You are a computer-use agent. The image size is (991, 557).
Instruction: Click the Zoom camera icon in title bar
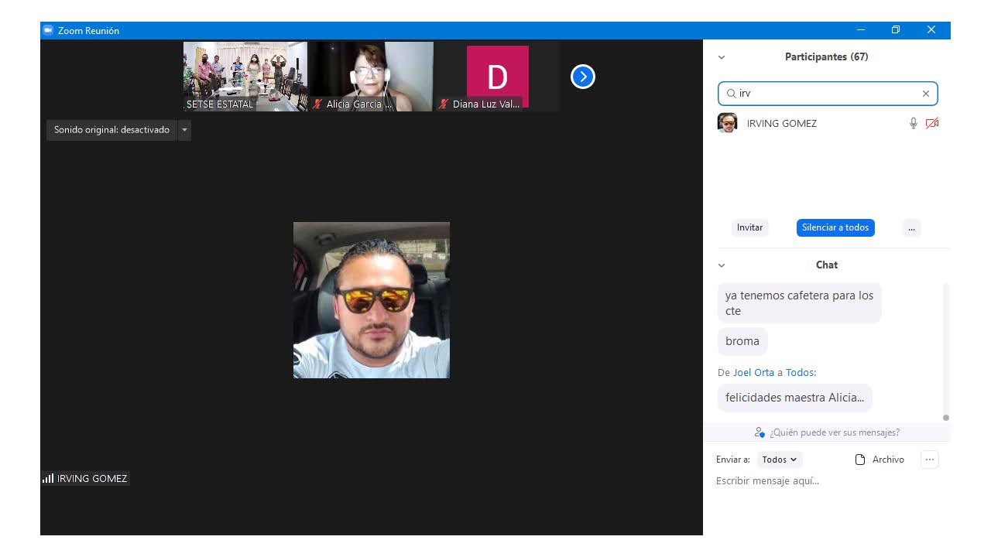48,31
